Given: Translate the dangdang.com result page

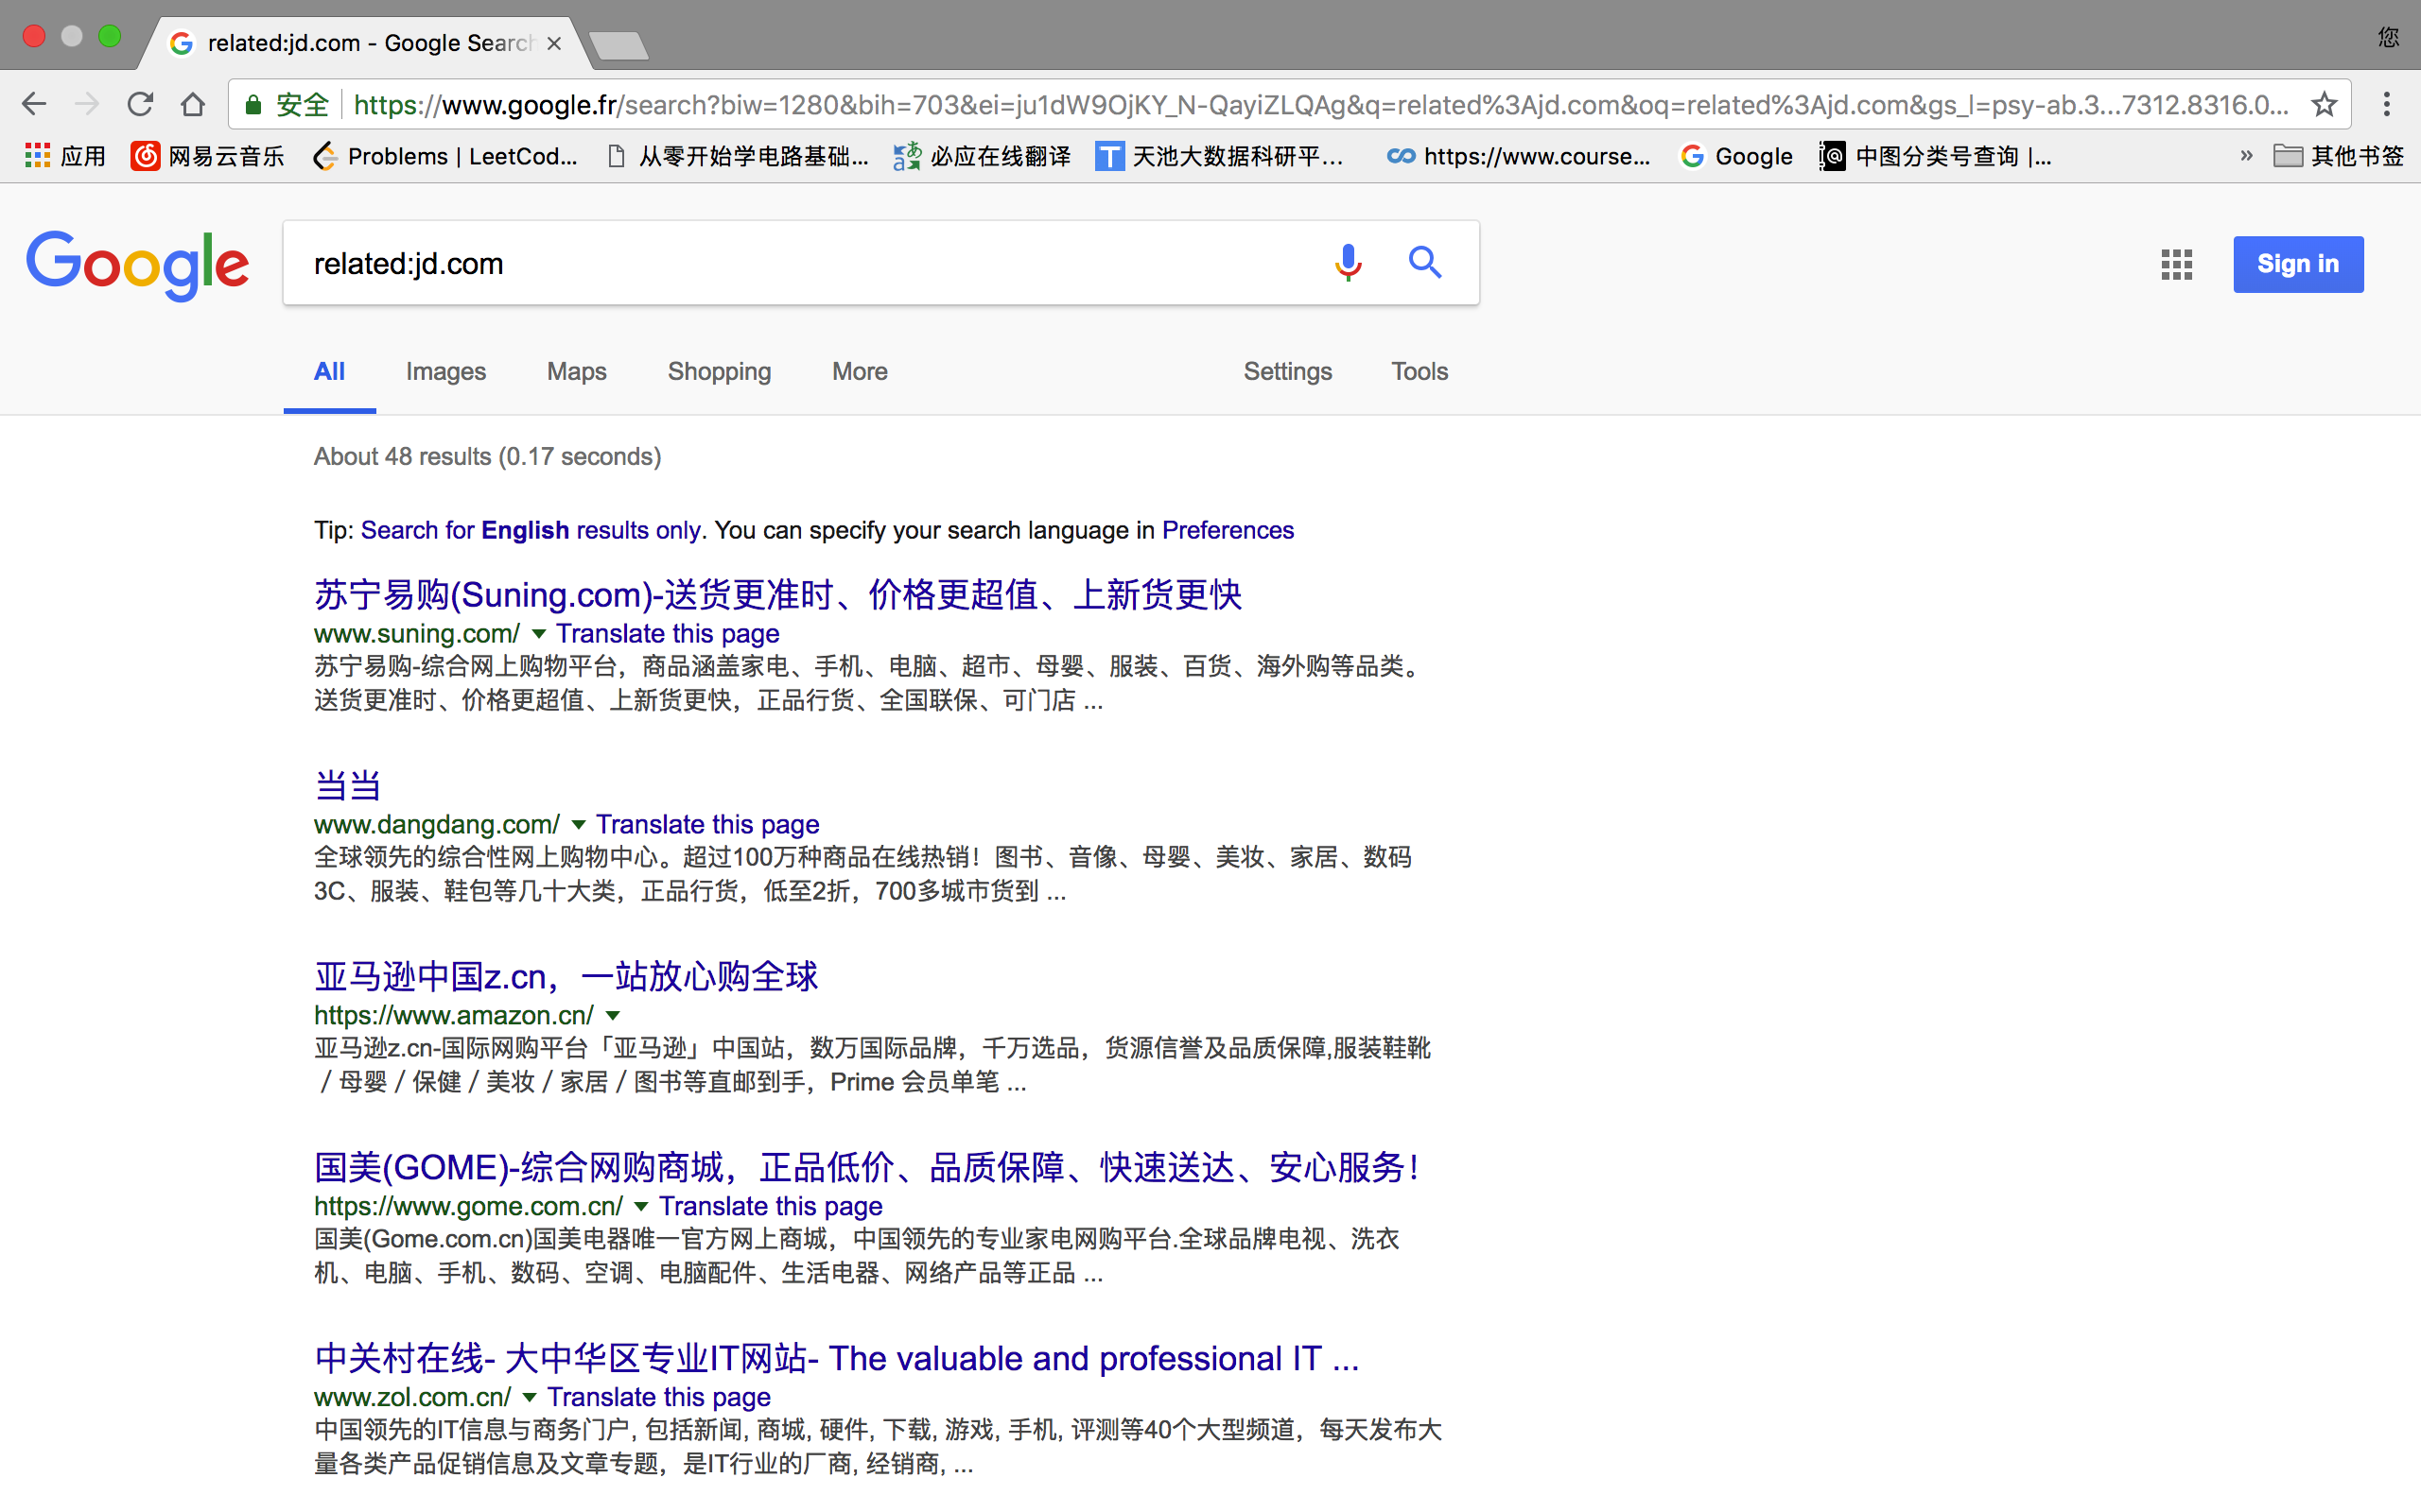Looking at the screenshot, I should coord(707,825).
